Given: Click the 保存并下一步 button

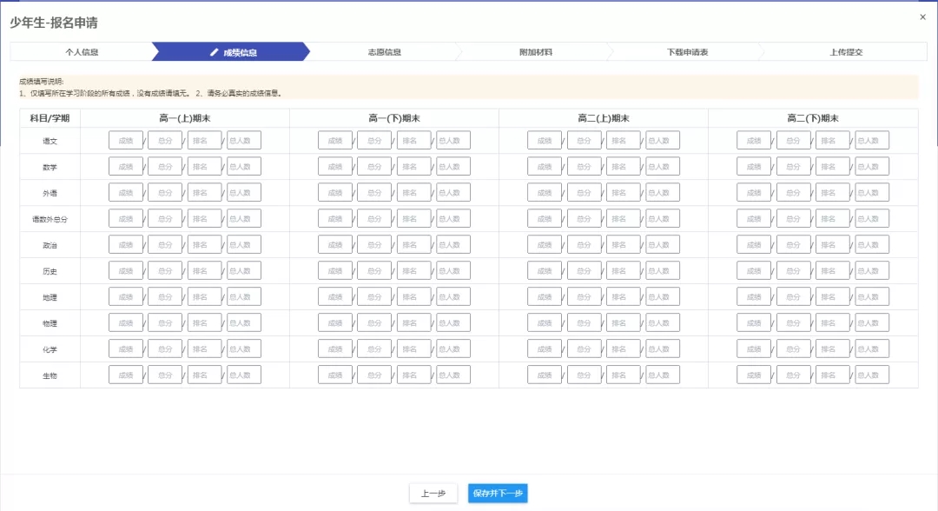Looking at the screenshot, I should pyautogui.click(x=498, y=494).
